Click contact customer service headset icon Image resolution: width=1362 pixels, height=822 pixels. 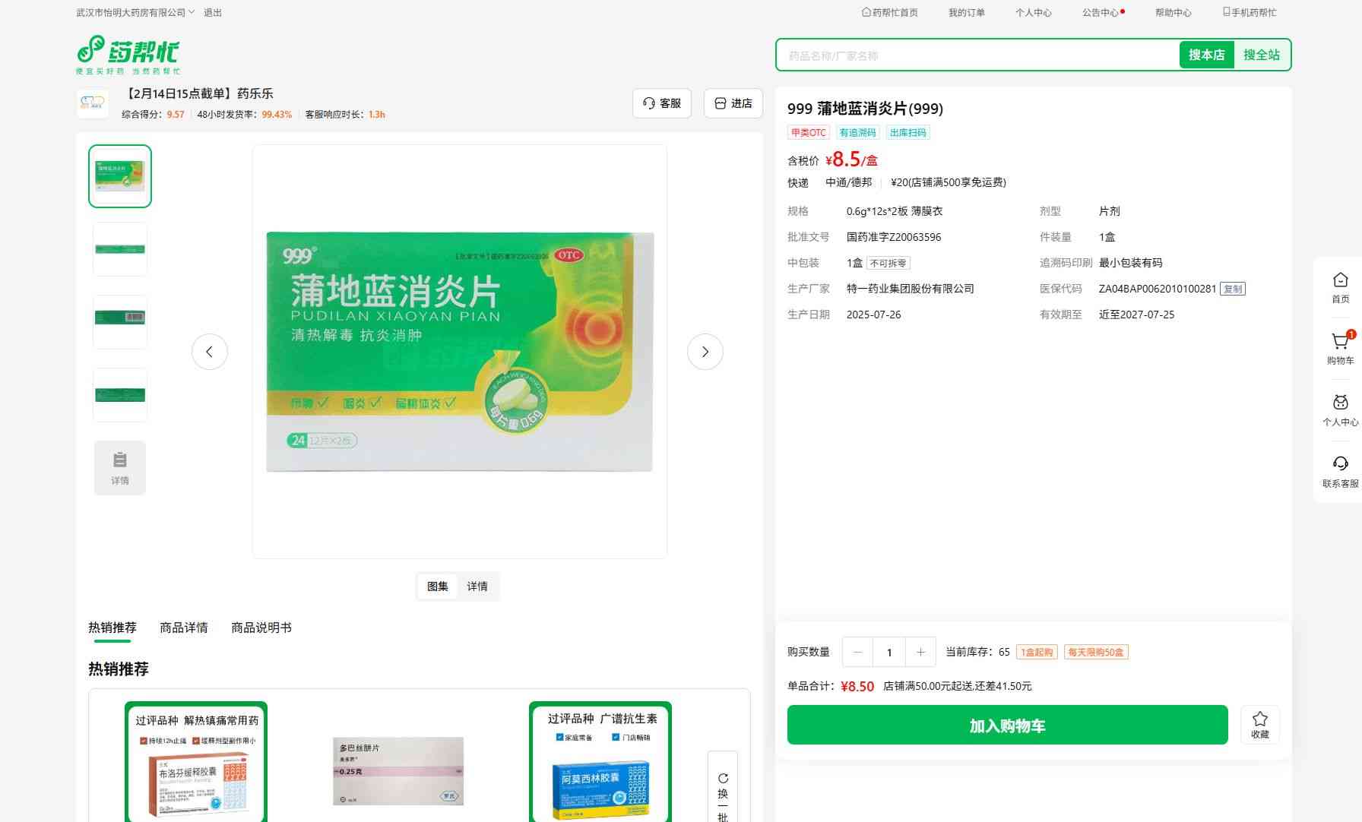1340,464
